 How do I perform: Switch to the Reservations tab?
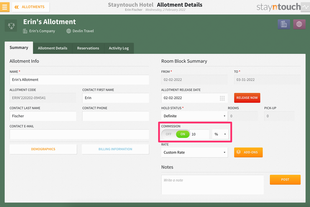(88, 48)
